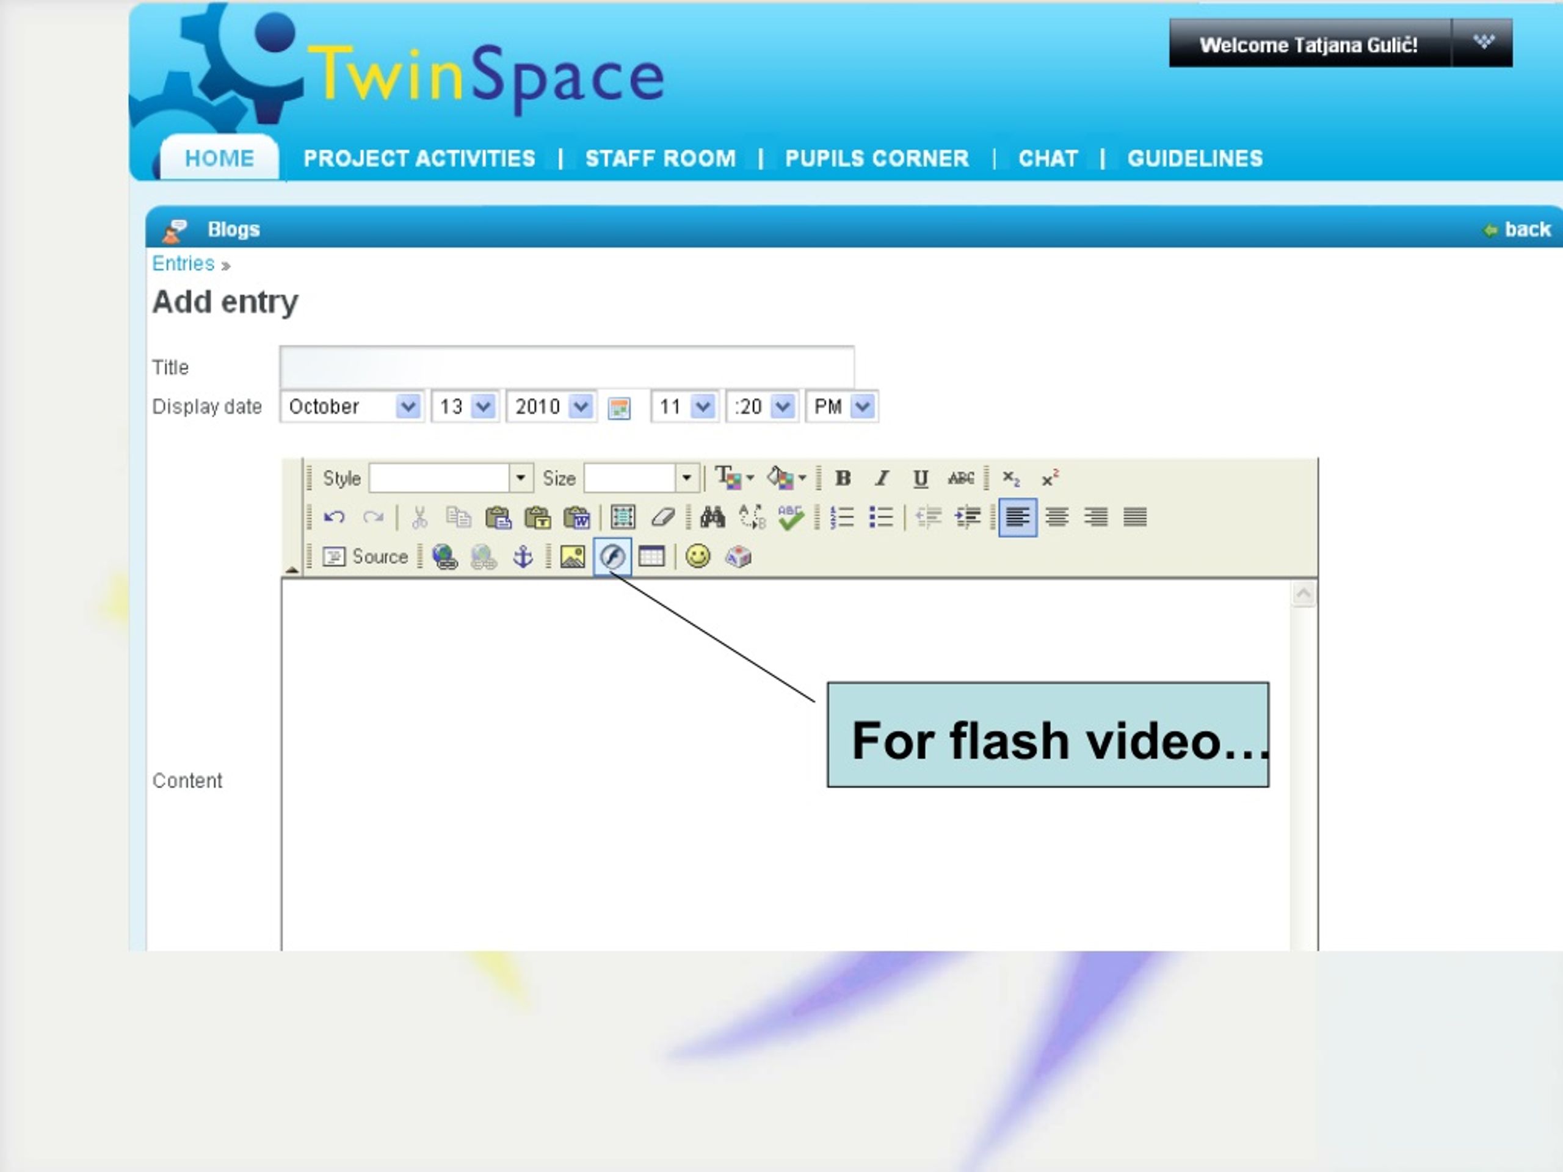Open the hour dropdown showing 11
The height and width of the screenshot is (1172, 1563).
point(684,407)
